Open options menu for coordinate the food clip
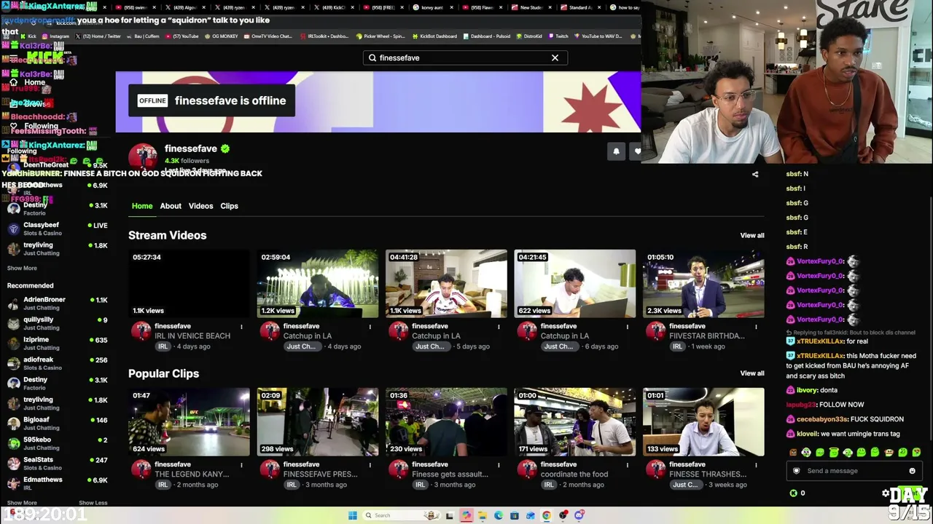Screen dimensions: 933x524 click(x=627, y=465)
